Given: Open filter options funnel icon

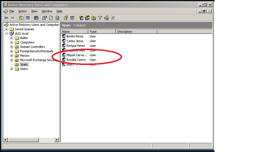Looking at the screenshot, I should coord(100,18).
